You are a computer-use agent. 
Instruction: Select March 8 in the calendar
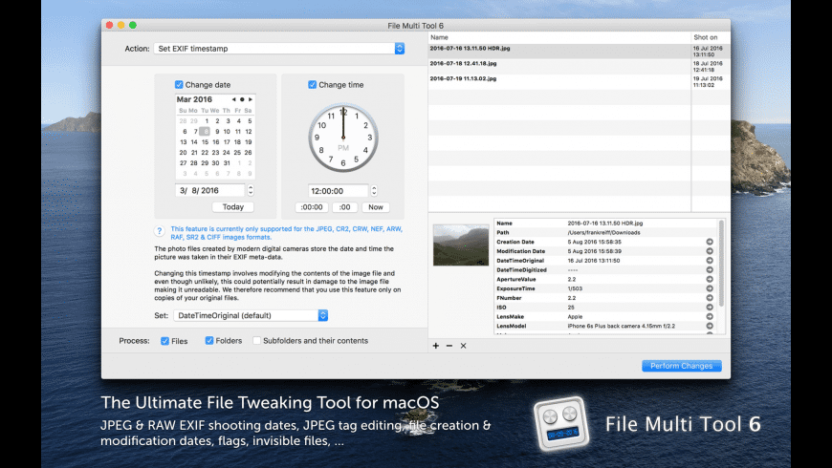(205, 132)
